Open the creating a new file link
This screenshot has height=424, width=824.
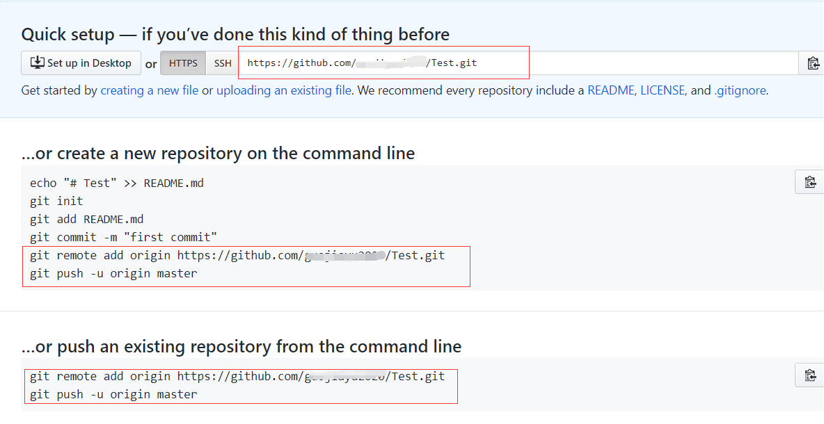pyautogui.click(x=150, y=90)
